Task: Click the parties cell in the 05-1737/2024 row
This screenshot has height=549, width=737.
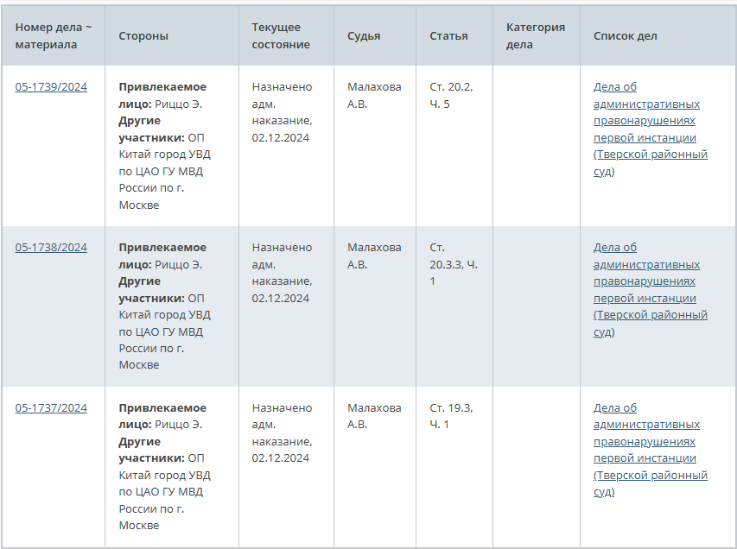Action: point(164,466)
